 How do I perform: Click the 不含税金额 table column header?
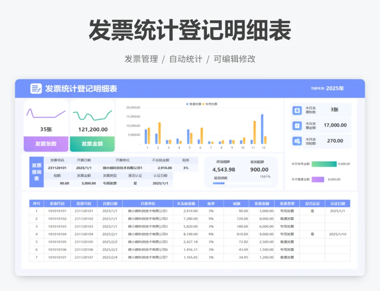tap(186, 204)
